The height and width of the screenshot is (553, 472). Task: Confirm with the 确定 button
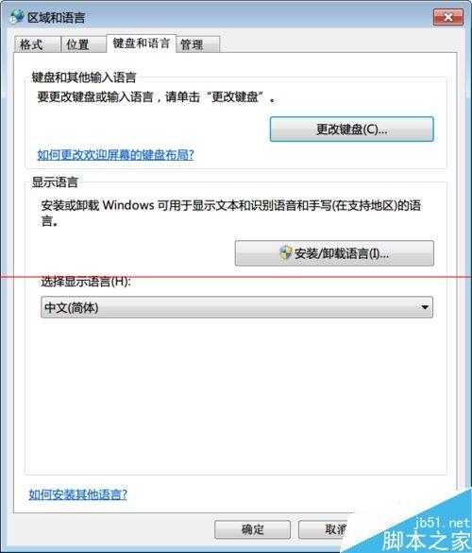tap(252, 529)
